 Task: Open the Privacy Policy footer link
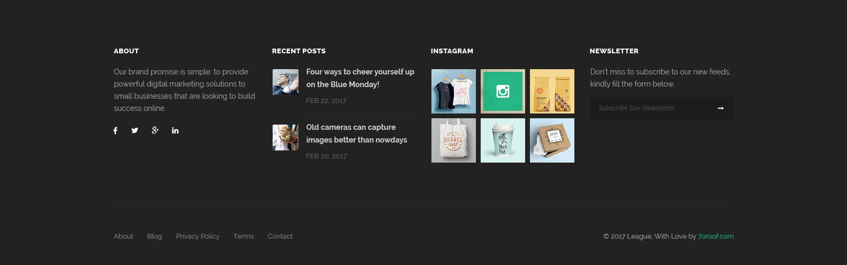coord(197,236)
